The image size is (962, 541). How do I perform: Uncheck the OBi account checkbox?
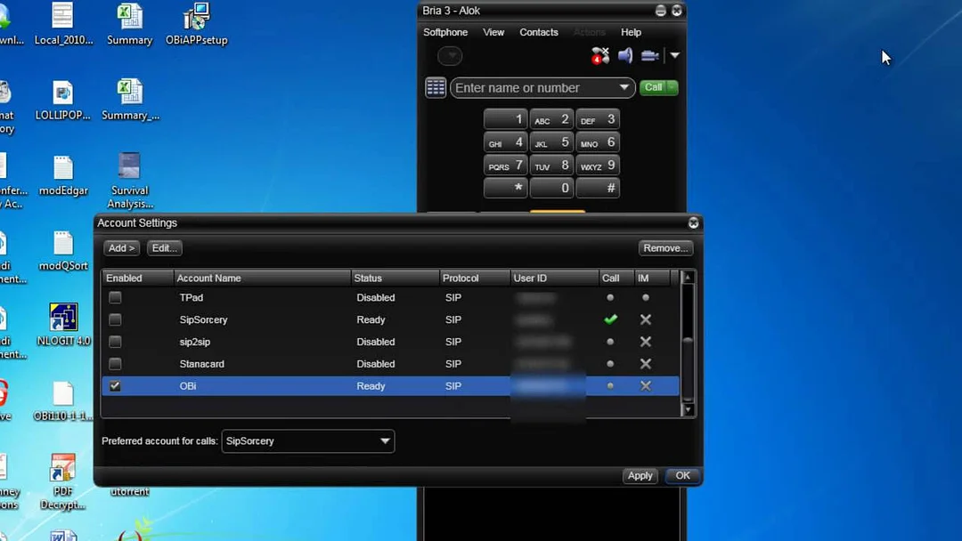tap(115, 386)
